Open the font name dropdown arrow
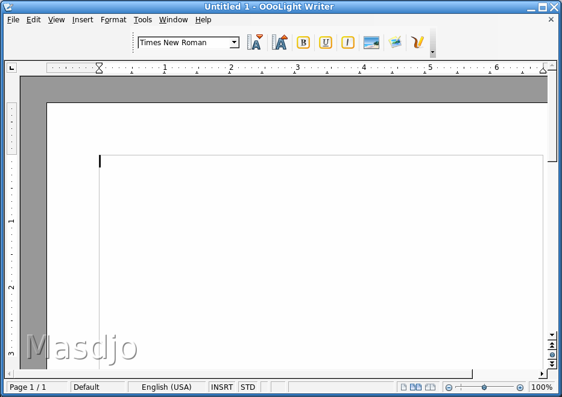This screenshot has height=397, width=562. [235, 43]
